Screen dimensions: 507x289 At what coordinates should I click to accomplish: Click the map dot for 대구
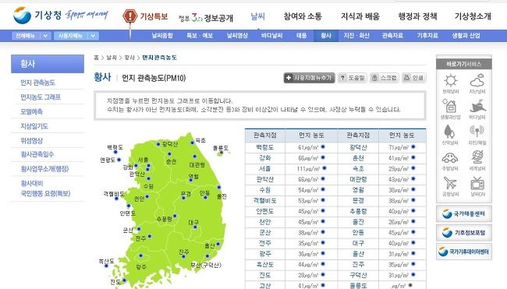(195, 227)
